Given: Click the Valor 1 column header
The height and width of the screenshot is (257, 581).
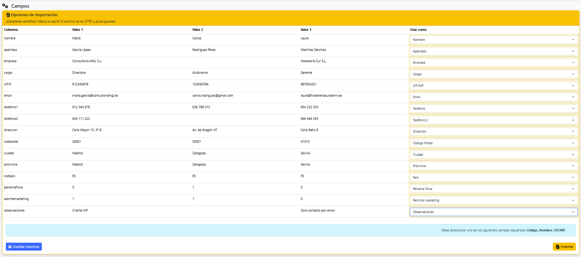Looking at the screenshot, I should click(78, 30).
